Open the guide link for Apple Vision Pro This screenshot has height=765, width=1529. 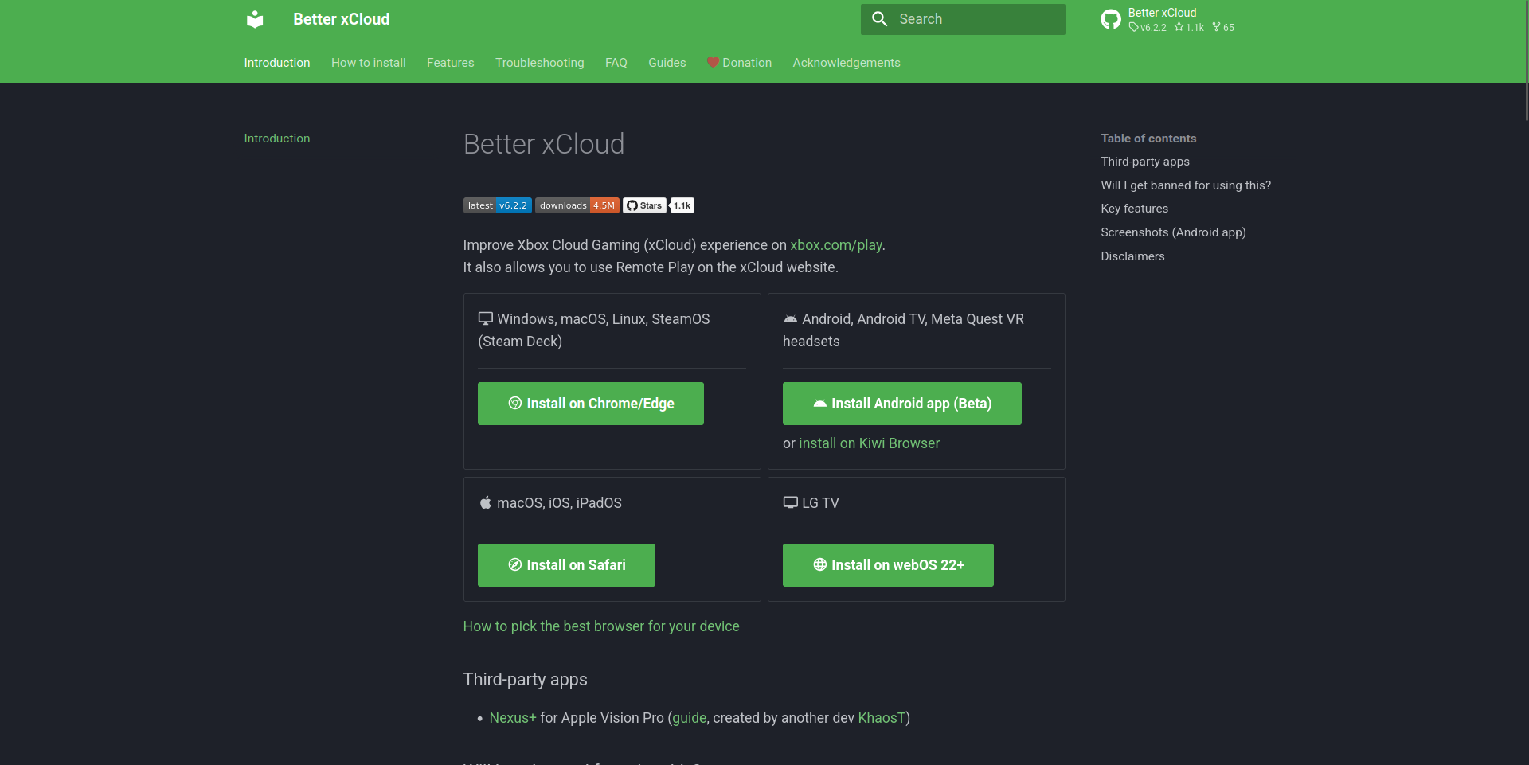click(x=690, y=718)
